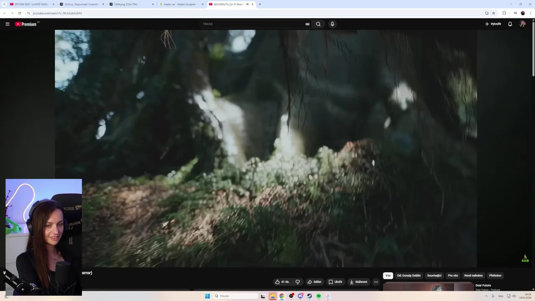
Task: Like the video with 41 tis. thumbs up
Action: click(282, 282)
